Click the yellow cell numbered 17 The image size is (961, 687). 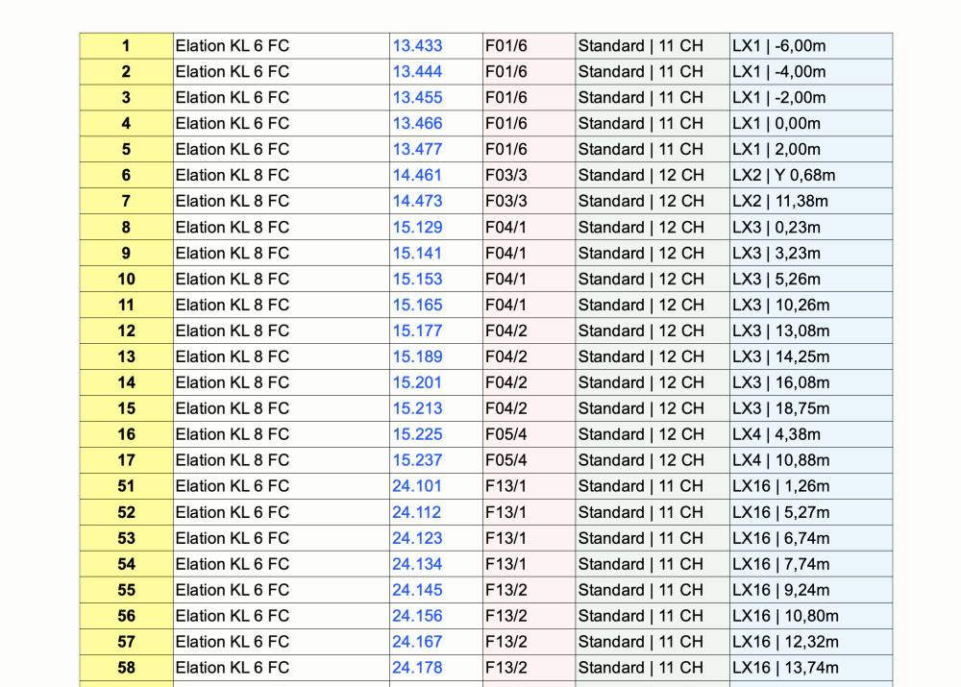(x=126, y=460)
